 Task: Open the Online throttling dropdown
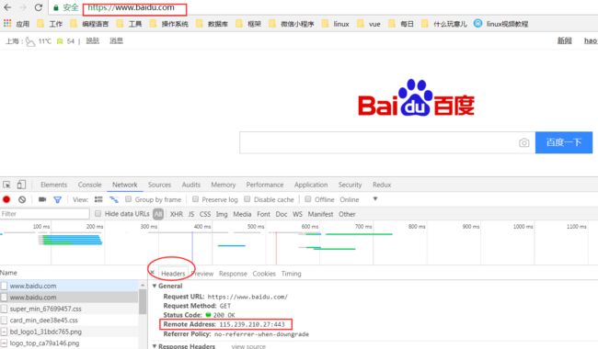[359, 199]
